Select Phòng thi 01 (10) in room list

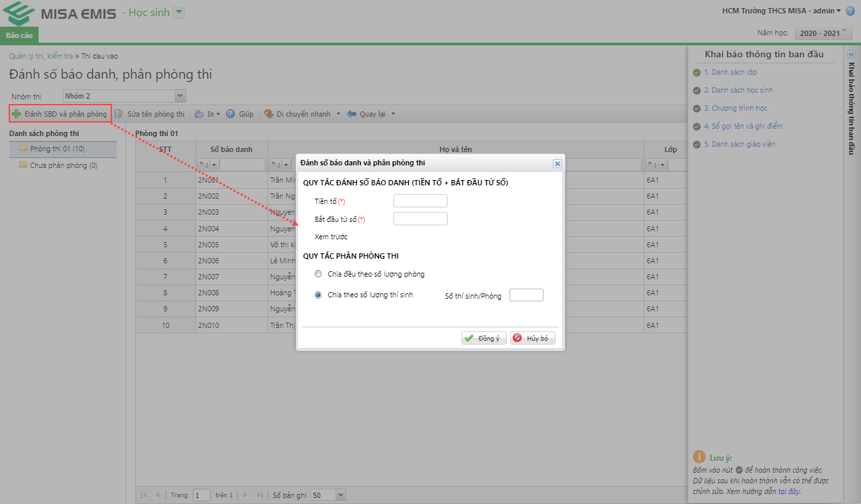(63, 149)
